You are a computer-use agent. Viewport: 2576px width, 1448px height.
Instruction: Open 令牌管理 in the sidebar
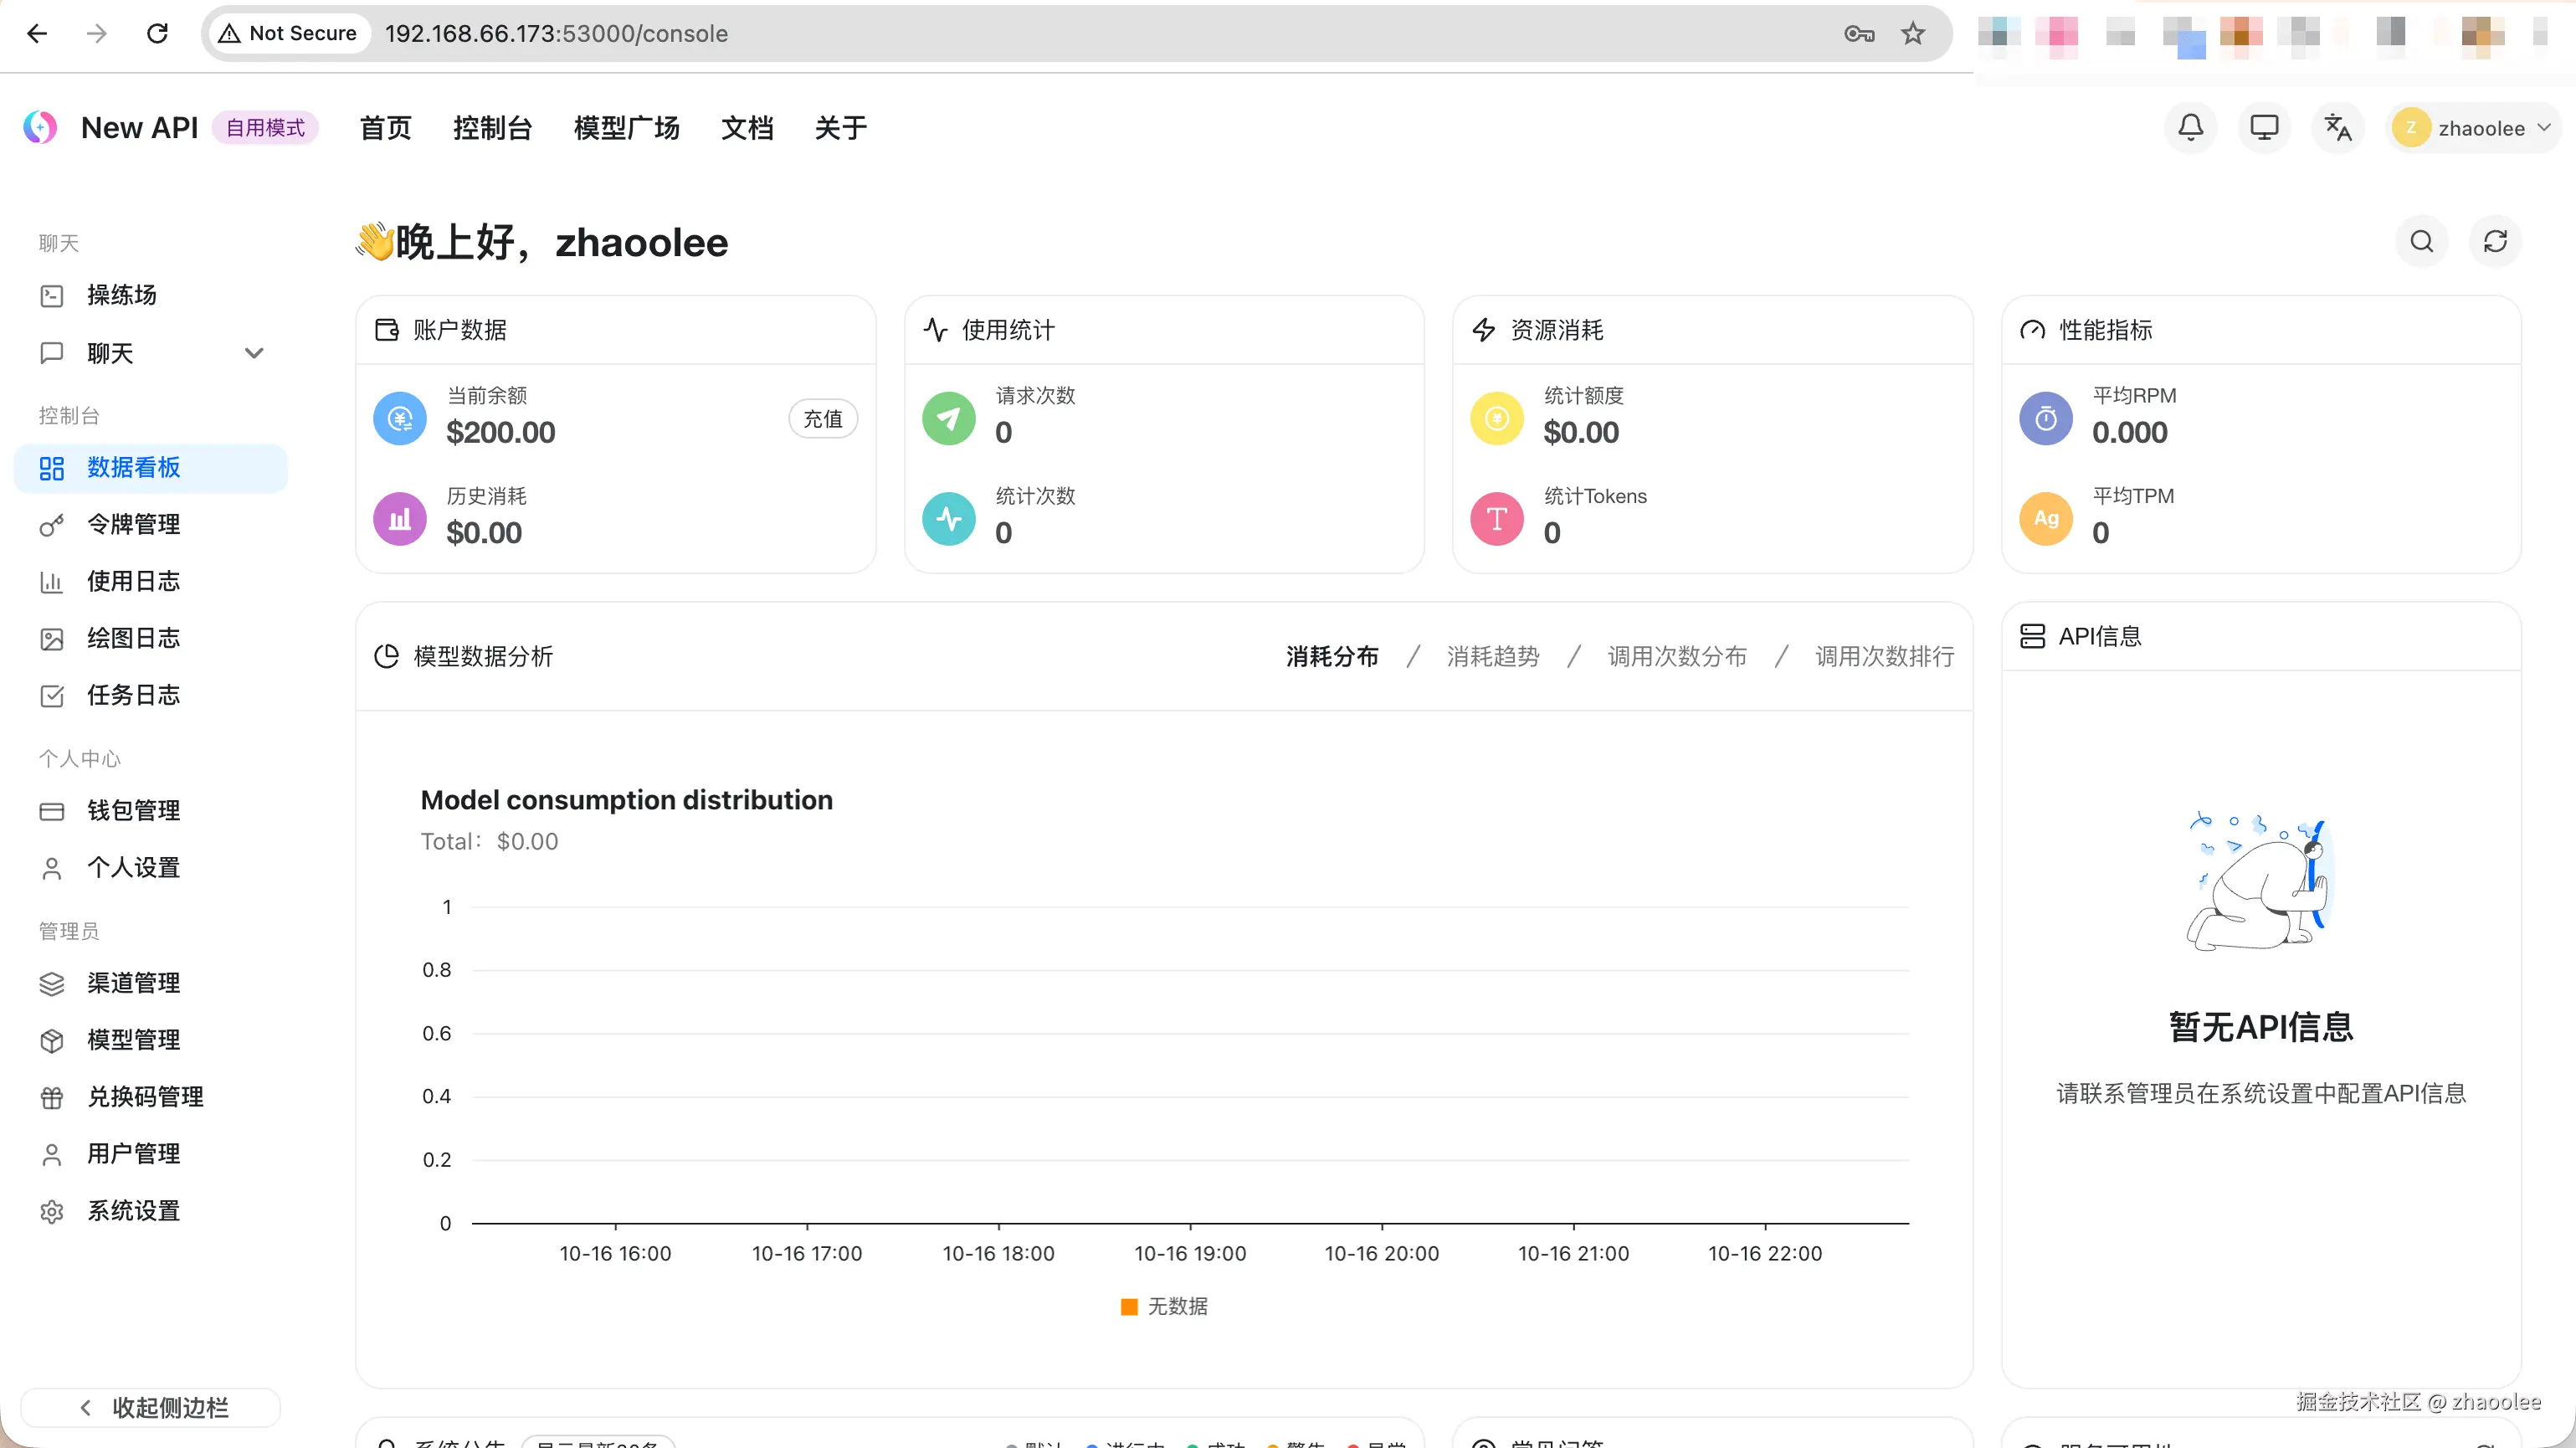coord(133,524)
